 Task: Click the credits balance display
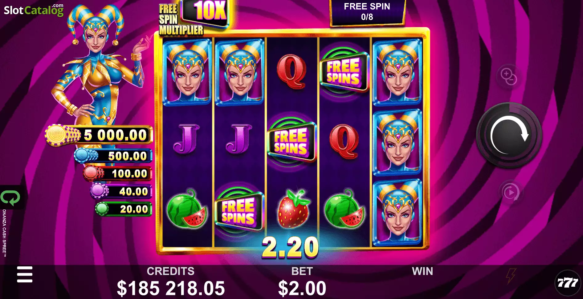click(171, 289)
